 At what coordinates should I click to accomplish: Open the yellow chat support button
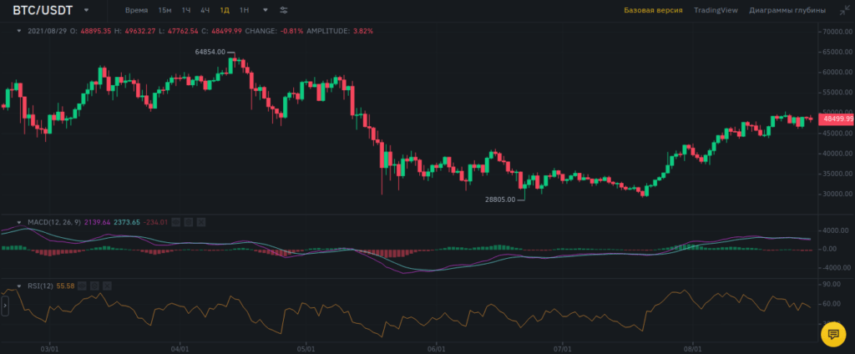(x=832, y=334)
